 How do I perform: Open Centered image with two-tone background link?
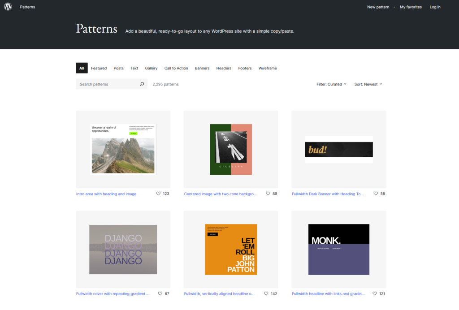click(x=220, y=194)
